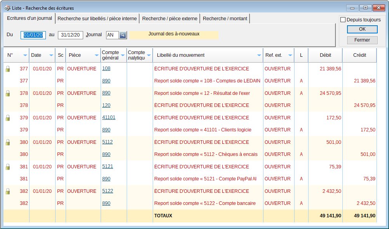Open account 120 link in entry 378
The image size is (389, 229).
106,105
